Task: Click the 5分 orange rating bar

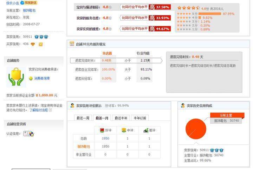Action: click(209, 14)
